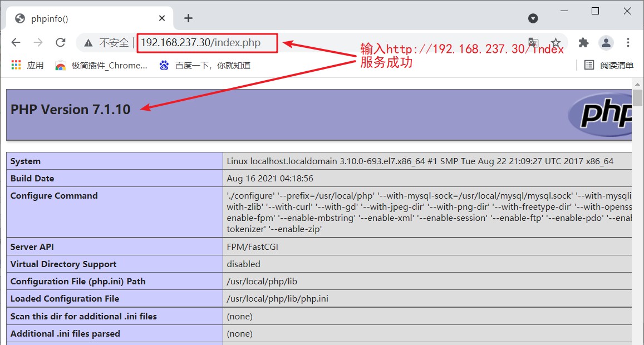Open the tab search dropdown arrow
Screen dimensions: 644x345
click(533, 18)
